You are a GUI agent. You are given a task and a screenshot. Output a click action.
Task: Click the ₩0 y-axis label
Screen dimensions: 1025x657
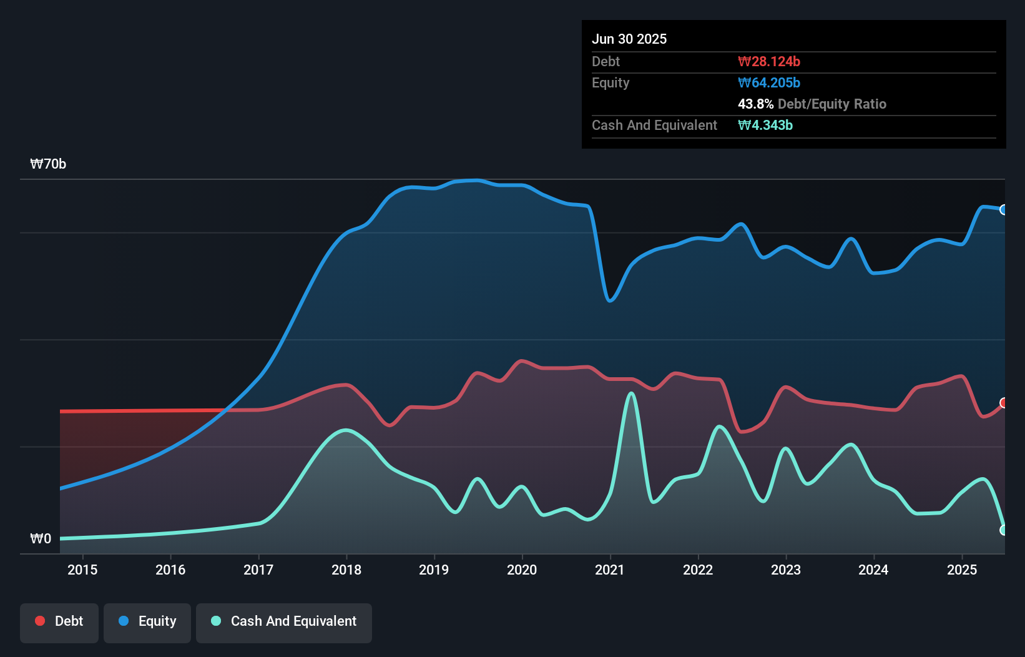click(41, 539)
